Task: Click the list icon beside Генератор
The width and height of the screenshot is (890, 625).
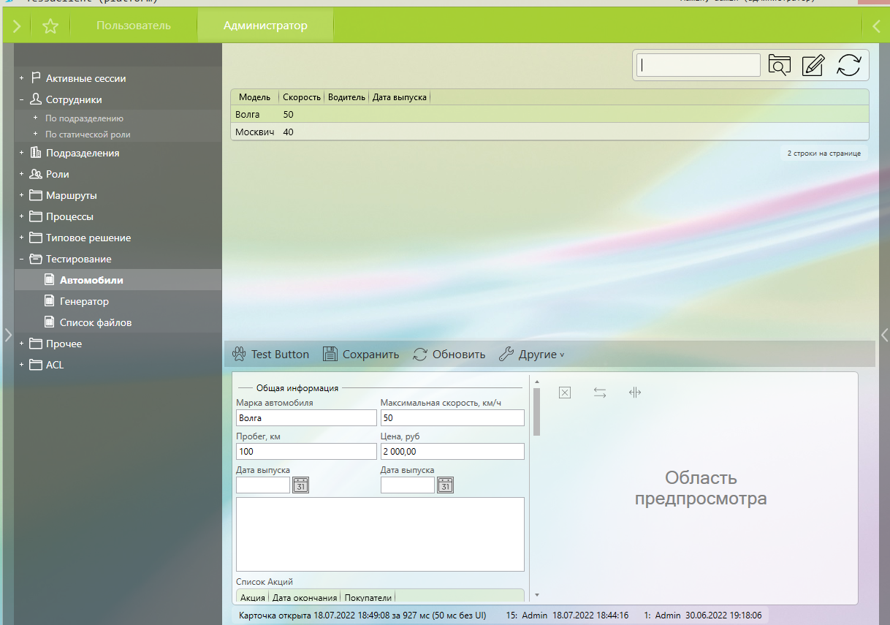Action: (50, 301)
